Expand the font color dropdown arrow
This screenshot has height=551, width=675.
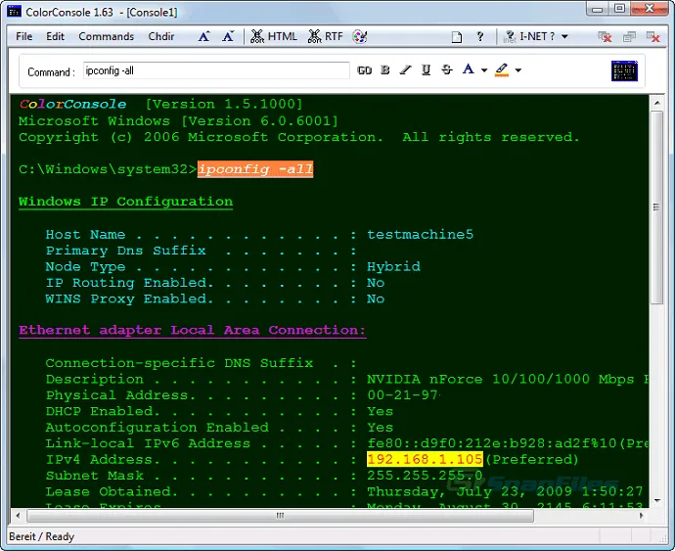pyautogui.click(x=484, y=70)
